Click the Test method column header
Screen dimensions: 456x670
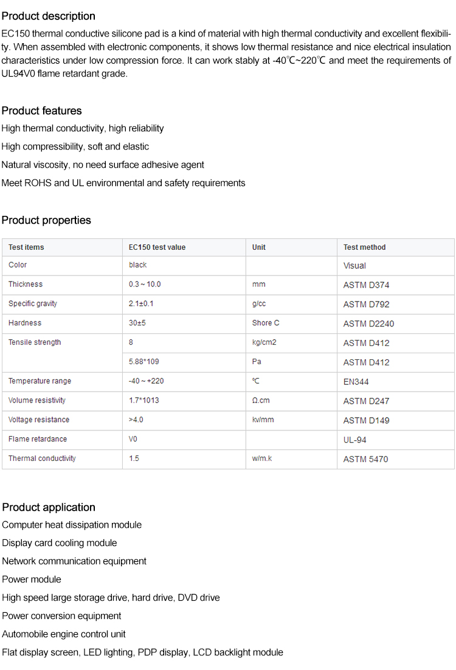(x=364, y=247)
